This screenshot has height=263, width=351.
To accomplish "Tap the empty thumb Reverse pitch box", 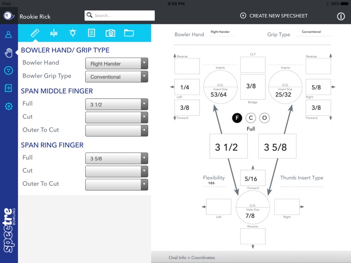I will [x=253, y=236].
